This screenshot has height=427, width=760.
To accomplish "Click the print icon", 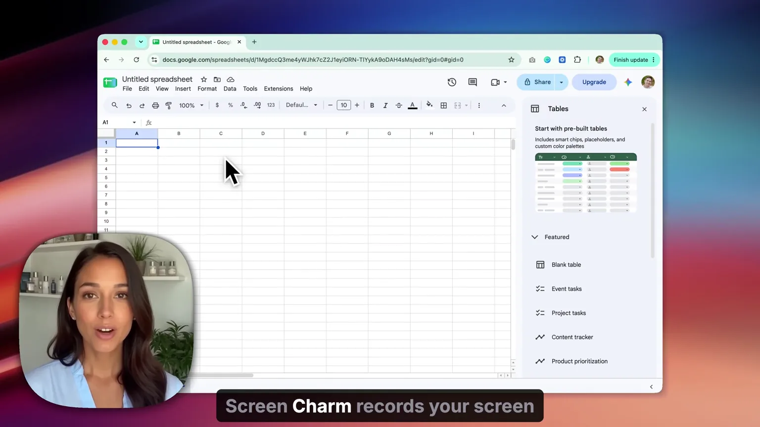I will pyautogui.click(x=155, y=105).
